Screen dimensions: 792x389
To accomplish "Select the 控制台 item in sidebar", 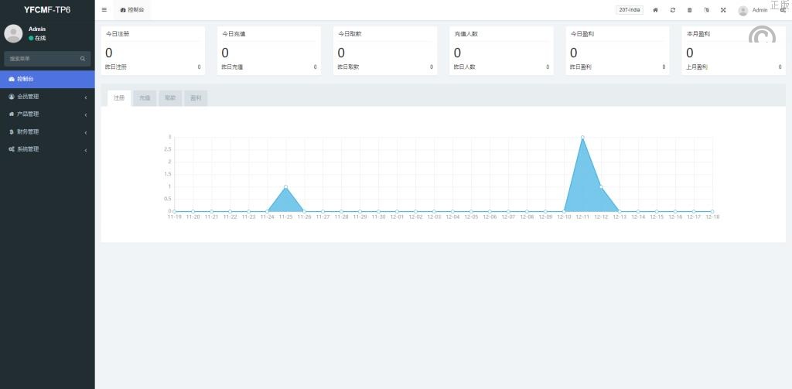I will (46, 79).
